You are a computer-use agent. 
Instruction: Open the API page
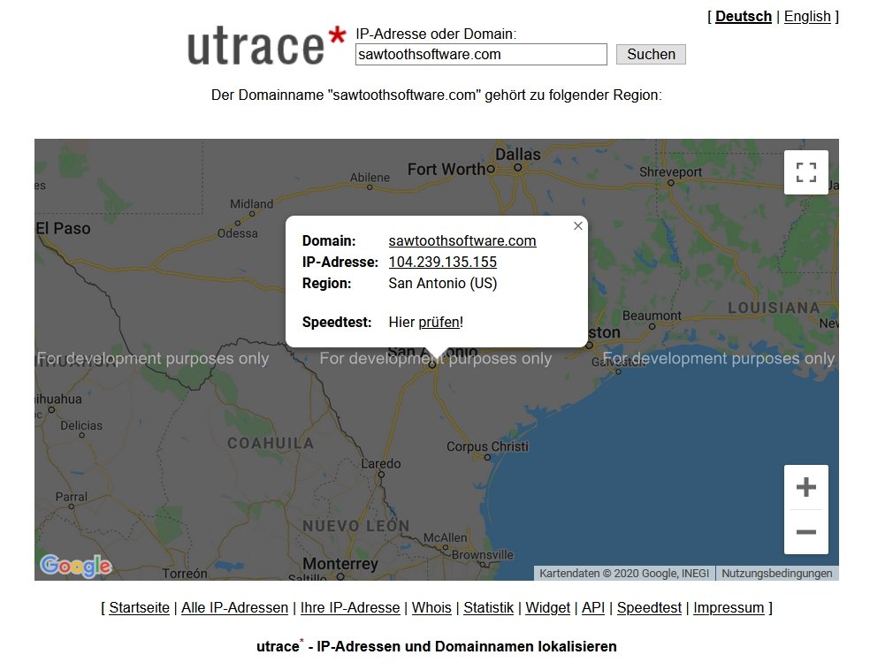pos(593,608)
